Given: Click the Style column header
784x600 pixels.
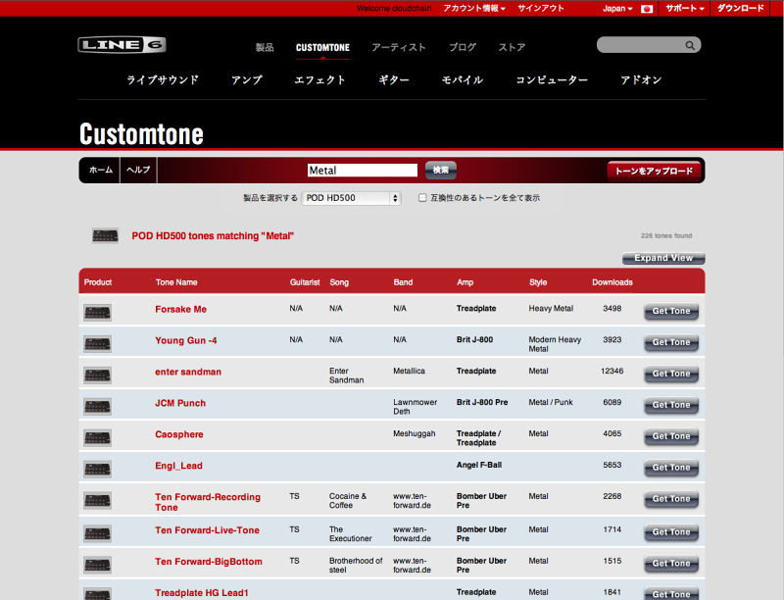Looking at the screenshot, I should 538,282.
